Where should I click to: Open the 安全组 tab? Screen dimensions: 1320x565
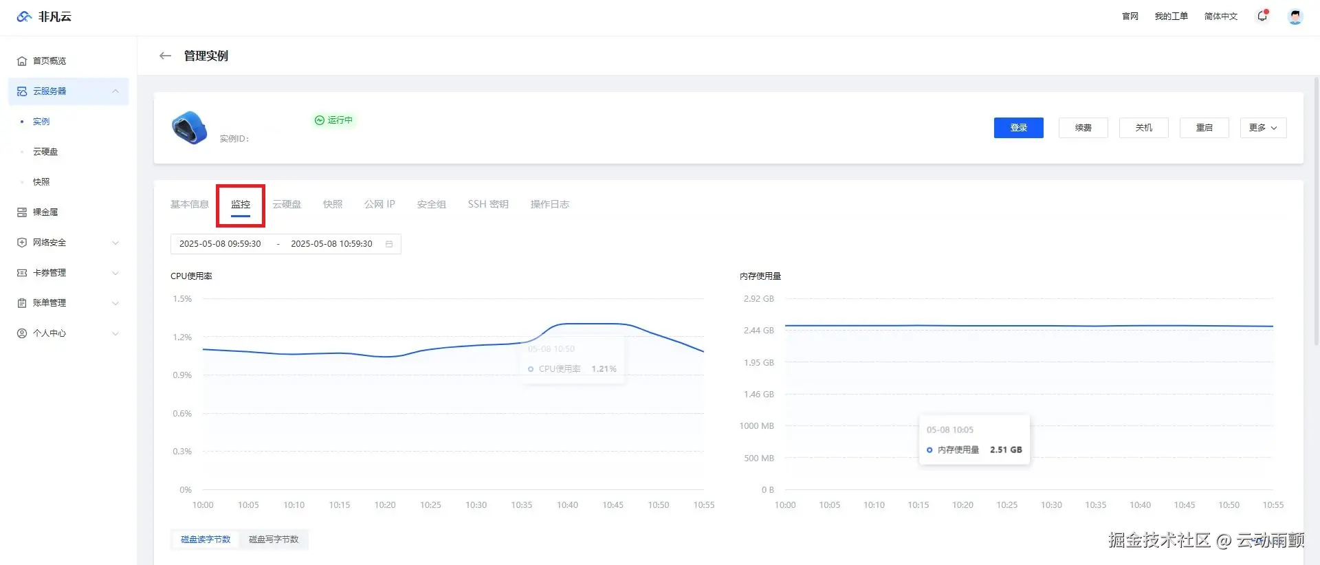[x=431, y=204]
